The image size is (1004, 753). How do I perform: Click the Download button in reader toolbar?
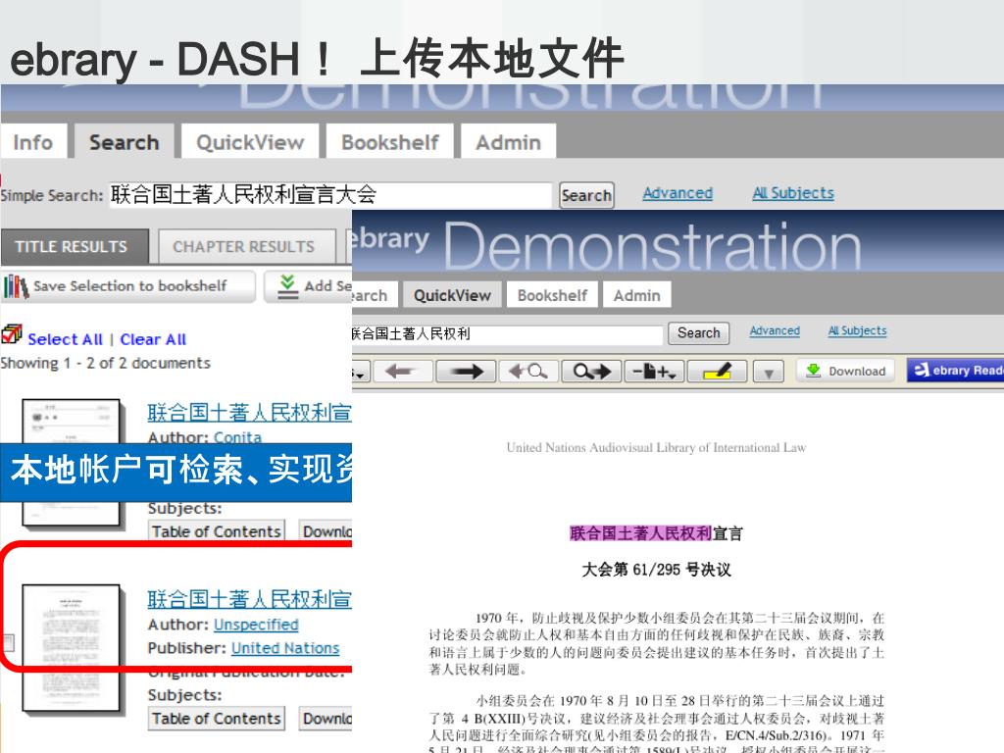click(x=845, y=372)
